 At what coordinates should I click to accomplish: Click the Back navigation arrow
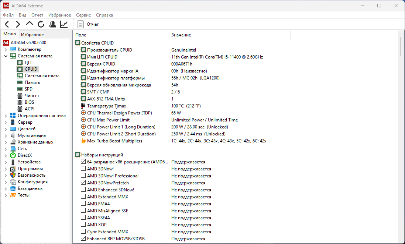7,24
